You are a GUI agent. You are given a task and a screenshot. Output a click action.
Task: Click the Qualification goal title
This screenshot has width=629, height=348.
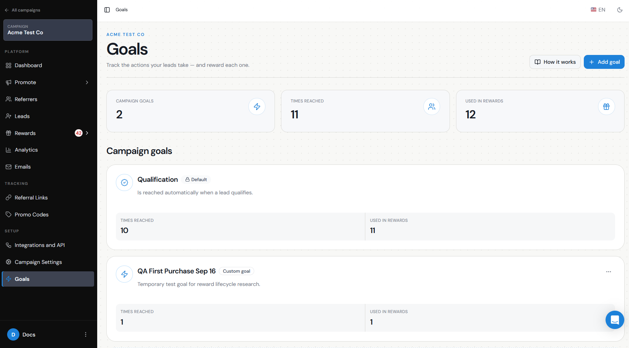pyautogui.click(x=158, y=180)
